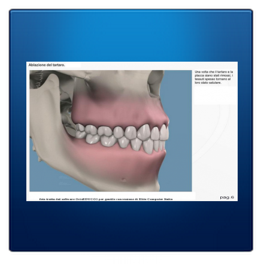Click the 'Ablazione del tartaro.' slide title

coord(47,65)
